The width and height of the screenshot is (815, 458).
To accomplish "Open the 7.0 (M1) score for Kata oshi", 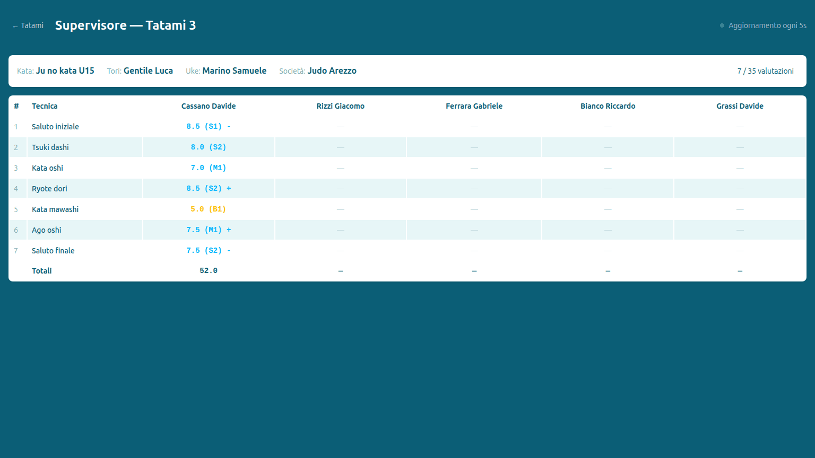I will tap(209, 168).
